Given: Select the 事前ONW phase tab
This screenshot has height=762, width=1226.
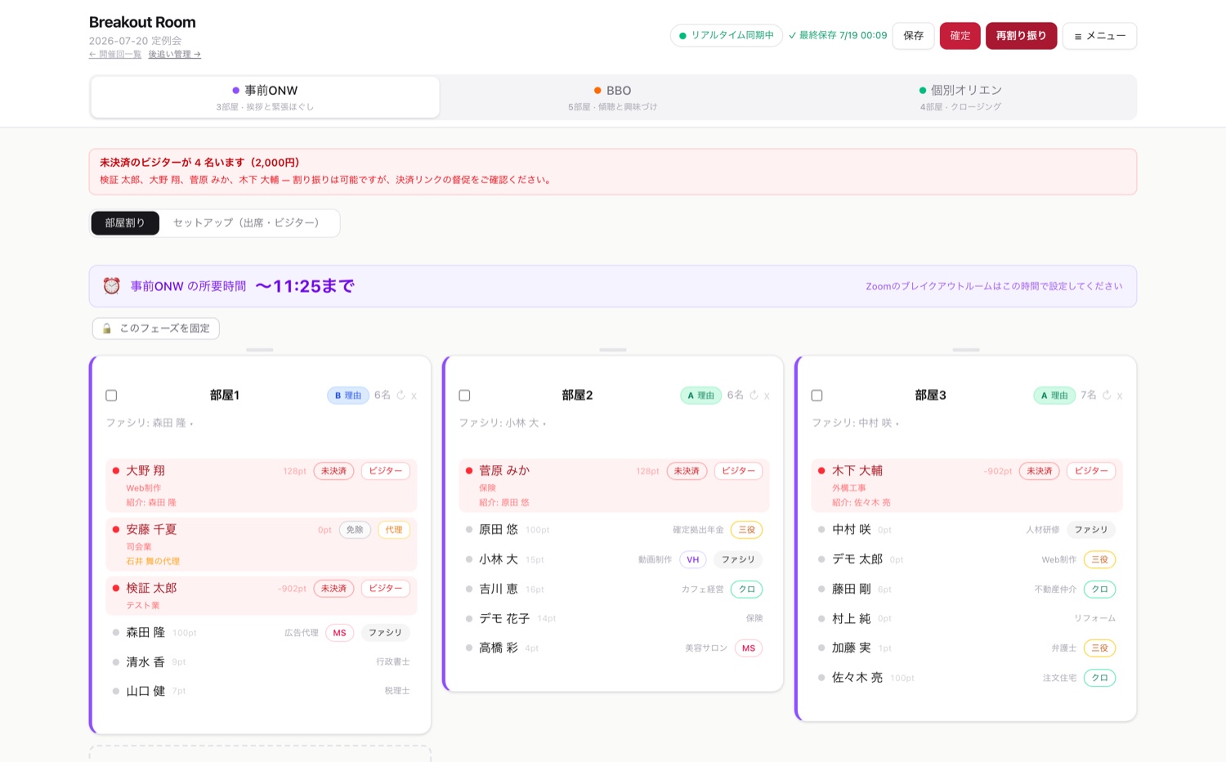Looking at the screenshot, I should [x=265, y=97].
